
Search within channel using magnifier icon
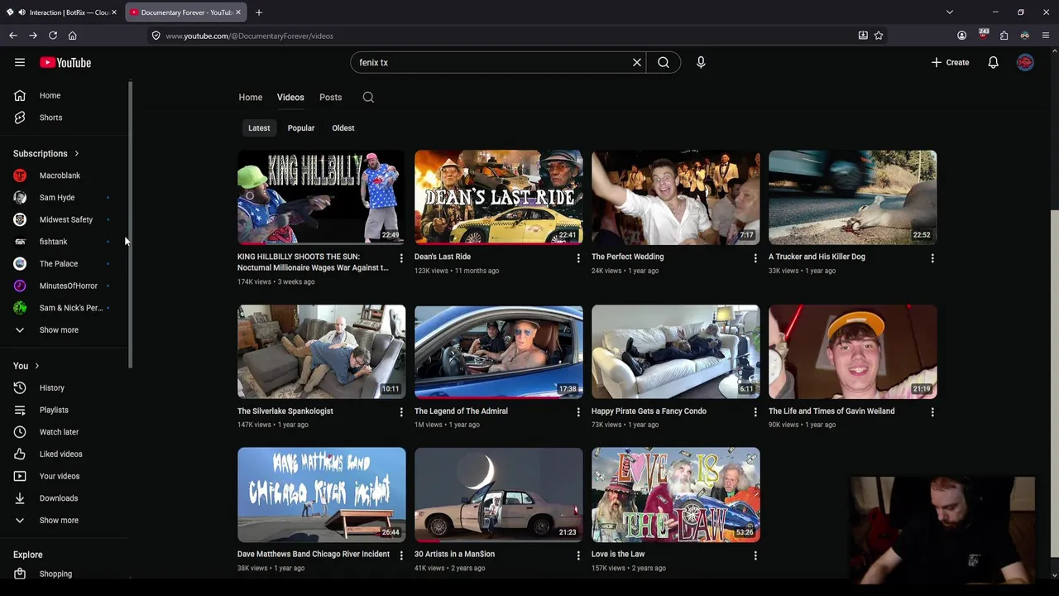(x=368, y=97)
